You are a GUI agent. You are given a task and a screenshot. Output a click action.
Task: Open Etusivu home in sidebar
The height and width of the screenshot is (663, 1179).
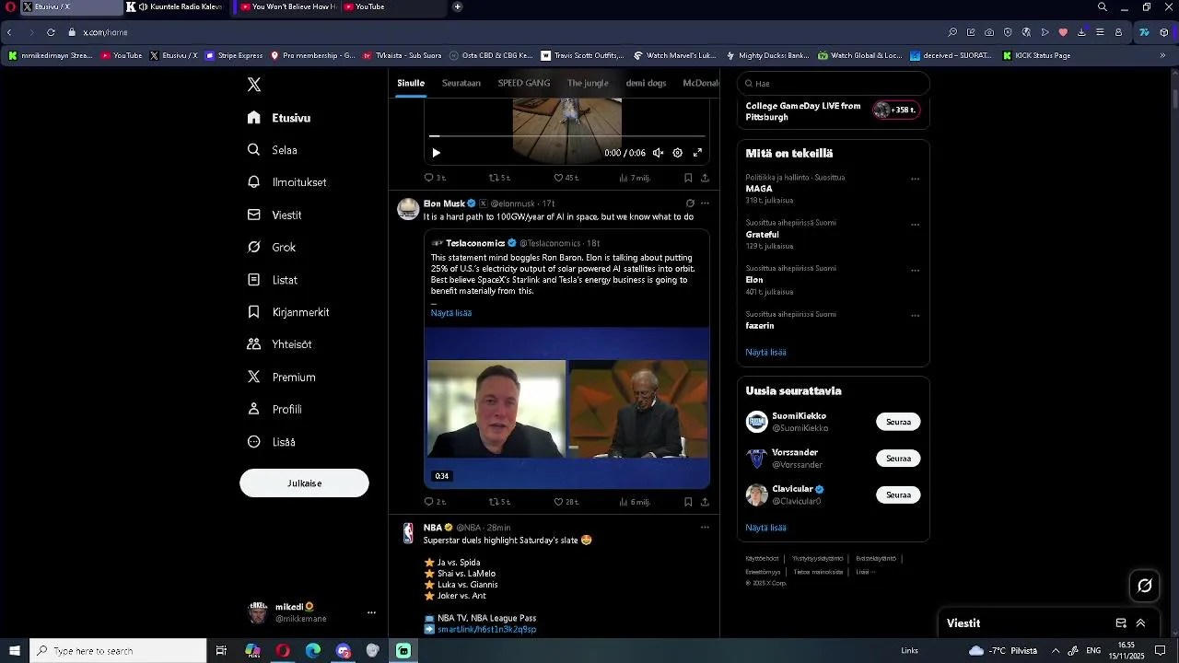(280, 118)
